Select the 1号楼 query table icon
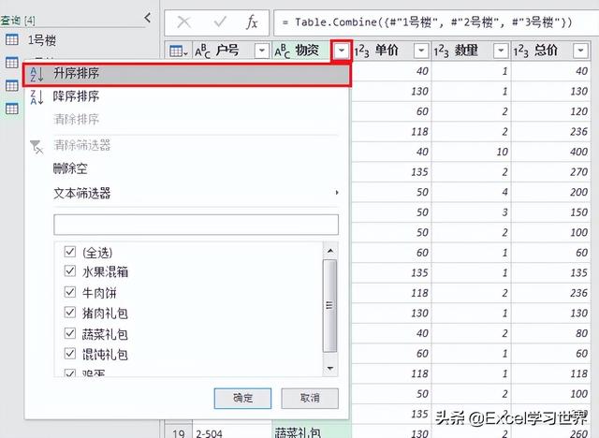 pos(11,39)
